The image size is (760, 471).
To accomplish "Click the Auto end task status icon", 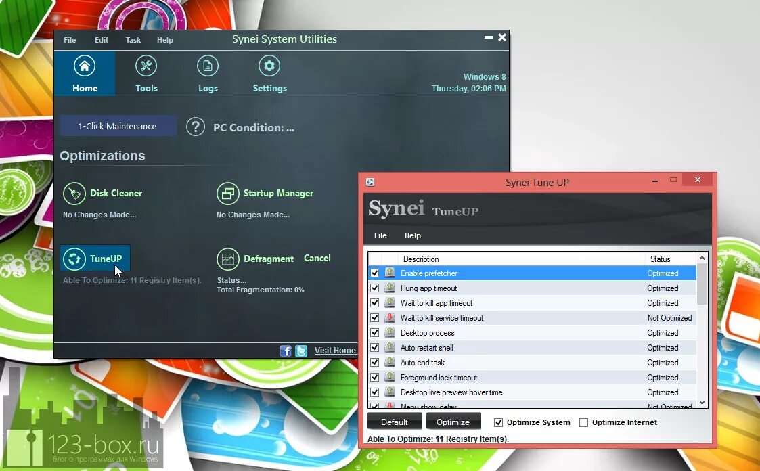I will pyautogui.click(x=390, y=363).
